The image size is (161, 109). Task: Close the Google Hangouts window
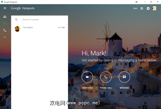(x=158, y=2)
